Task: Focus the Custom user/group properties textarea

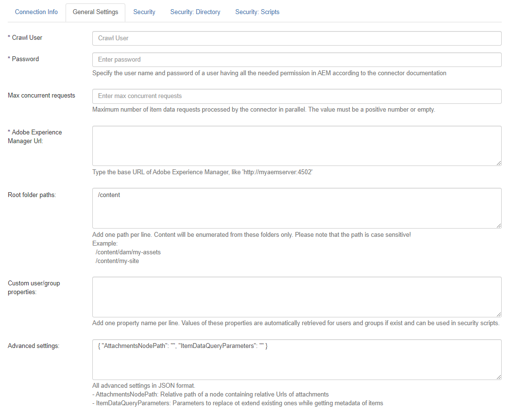Action: (297, 297)
